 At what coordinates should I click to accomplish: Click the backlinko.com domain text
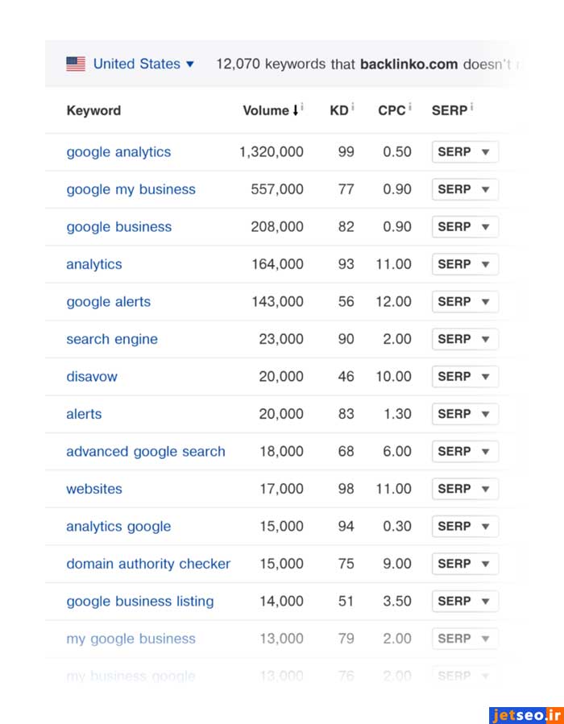pos(409,64)
